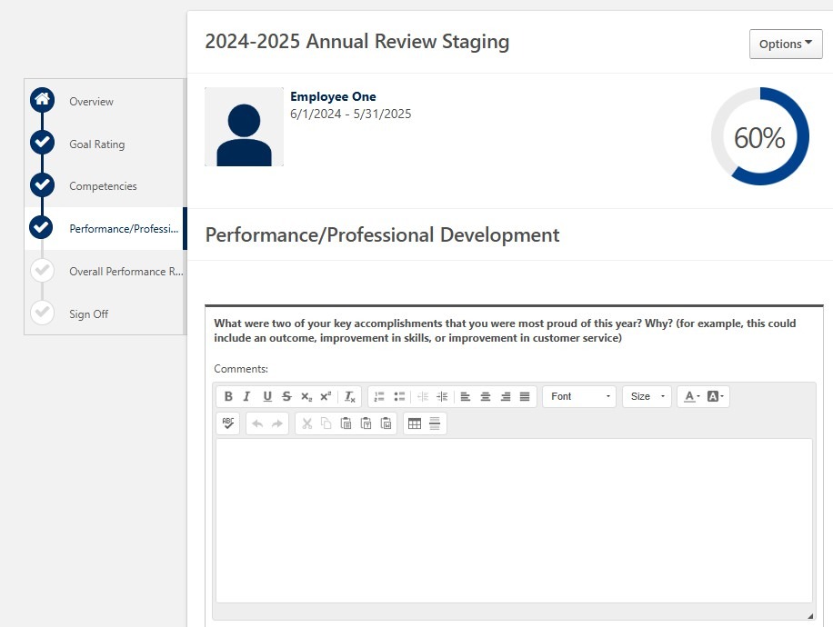Click the "Comments:" label
This screenshot has width=833, height=627.
pos(241,369)
